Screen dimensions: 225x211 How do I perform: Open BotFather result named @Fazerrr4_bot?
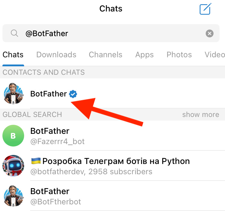[x=112, y=136]
